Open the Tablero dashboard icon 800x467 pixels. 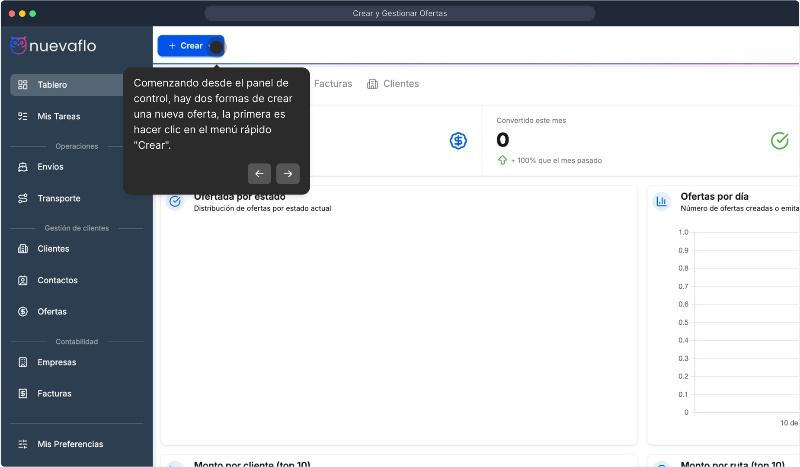point(23,85)
